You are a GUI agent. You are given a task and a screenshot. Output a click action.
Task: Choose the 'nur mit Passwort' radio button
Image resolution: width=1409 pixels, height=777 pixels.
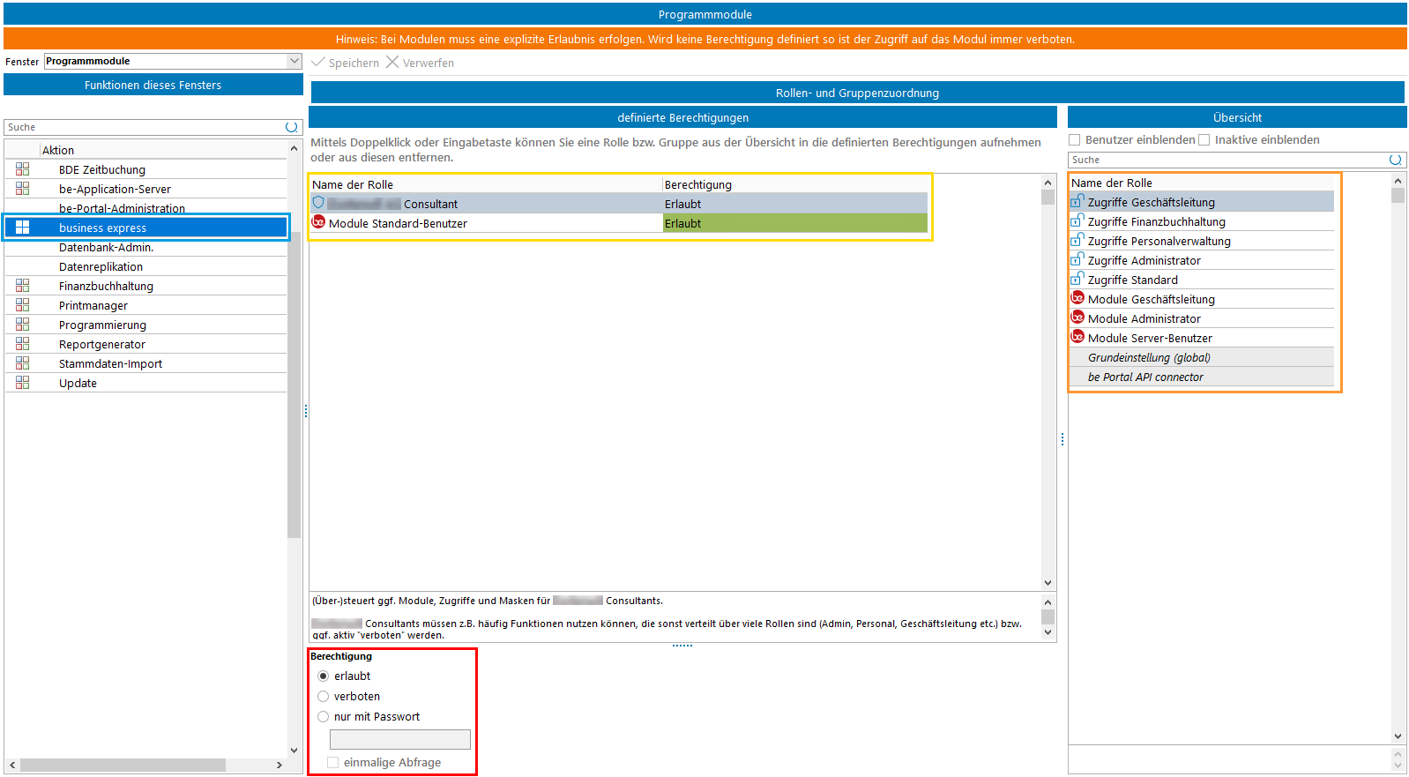tap(324, 717)
